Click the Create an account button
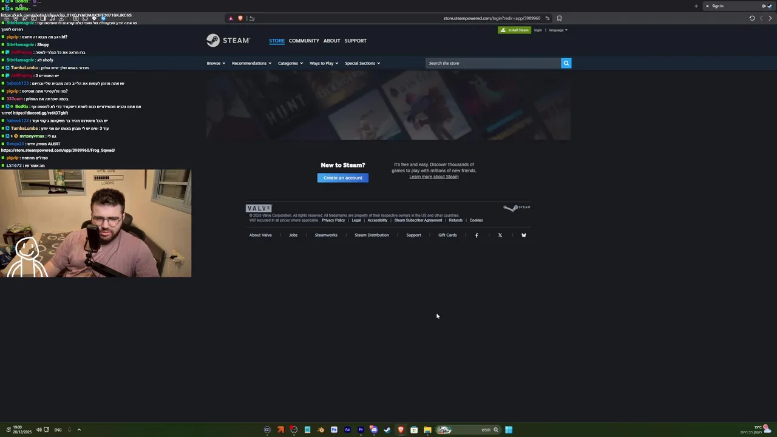Screen dimensions: 777x437 click(x=342, y=178)
